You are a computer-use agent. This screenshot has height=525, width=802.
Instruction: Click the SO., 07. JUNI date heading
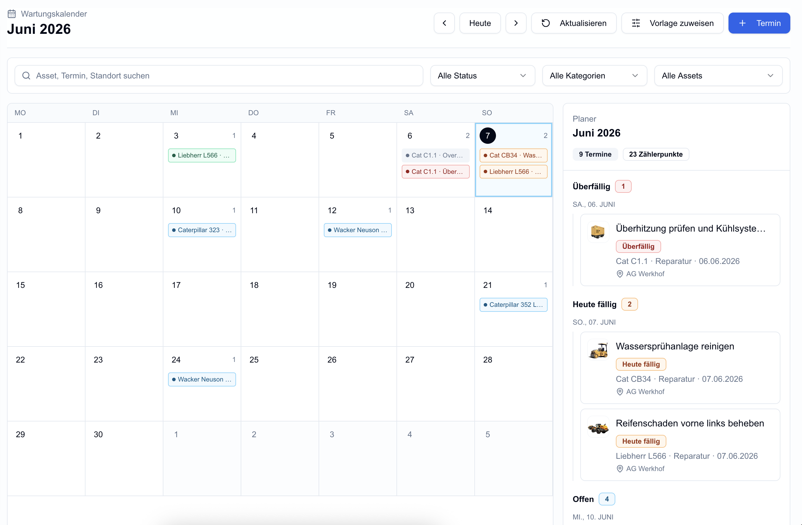pos(594,322)
